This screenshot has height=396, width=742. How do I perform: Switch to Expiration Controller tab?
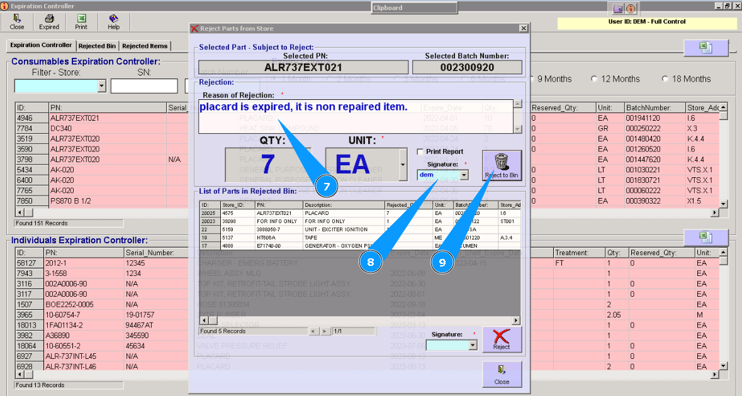(41, 45)
